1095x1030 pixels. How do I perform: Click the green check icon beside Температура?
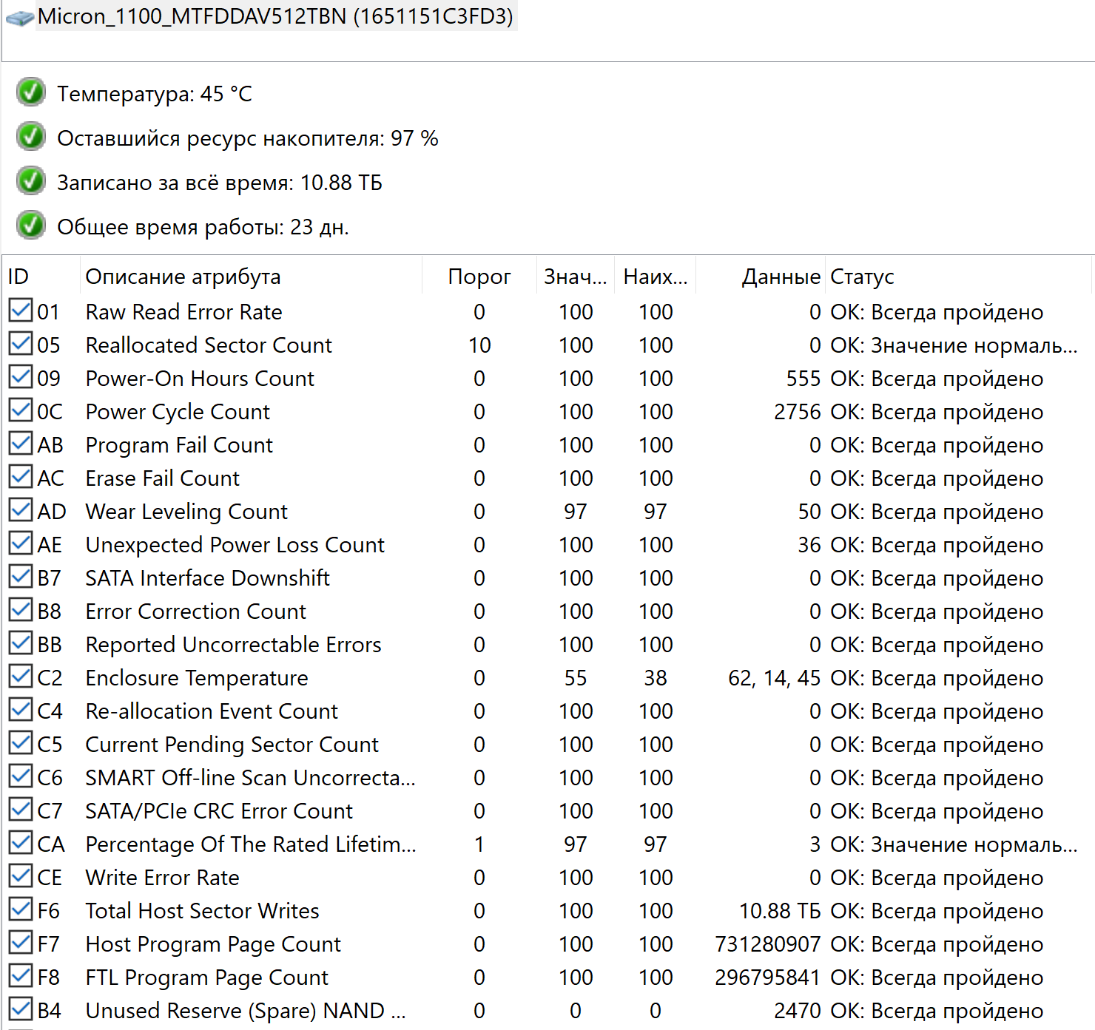pyautogui.click(x=31, y=92)
